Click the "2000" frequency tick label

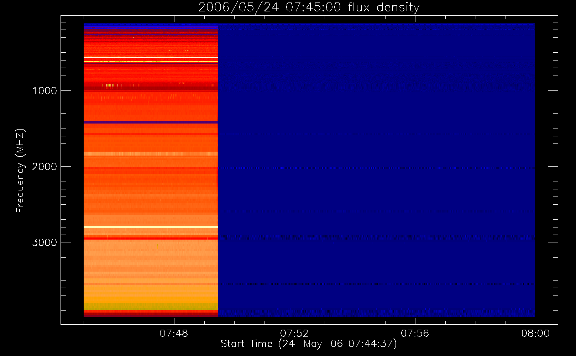pyautogui.click(x=44, y=167)
